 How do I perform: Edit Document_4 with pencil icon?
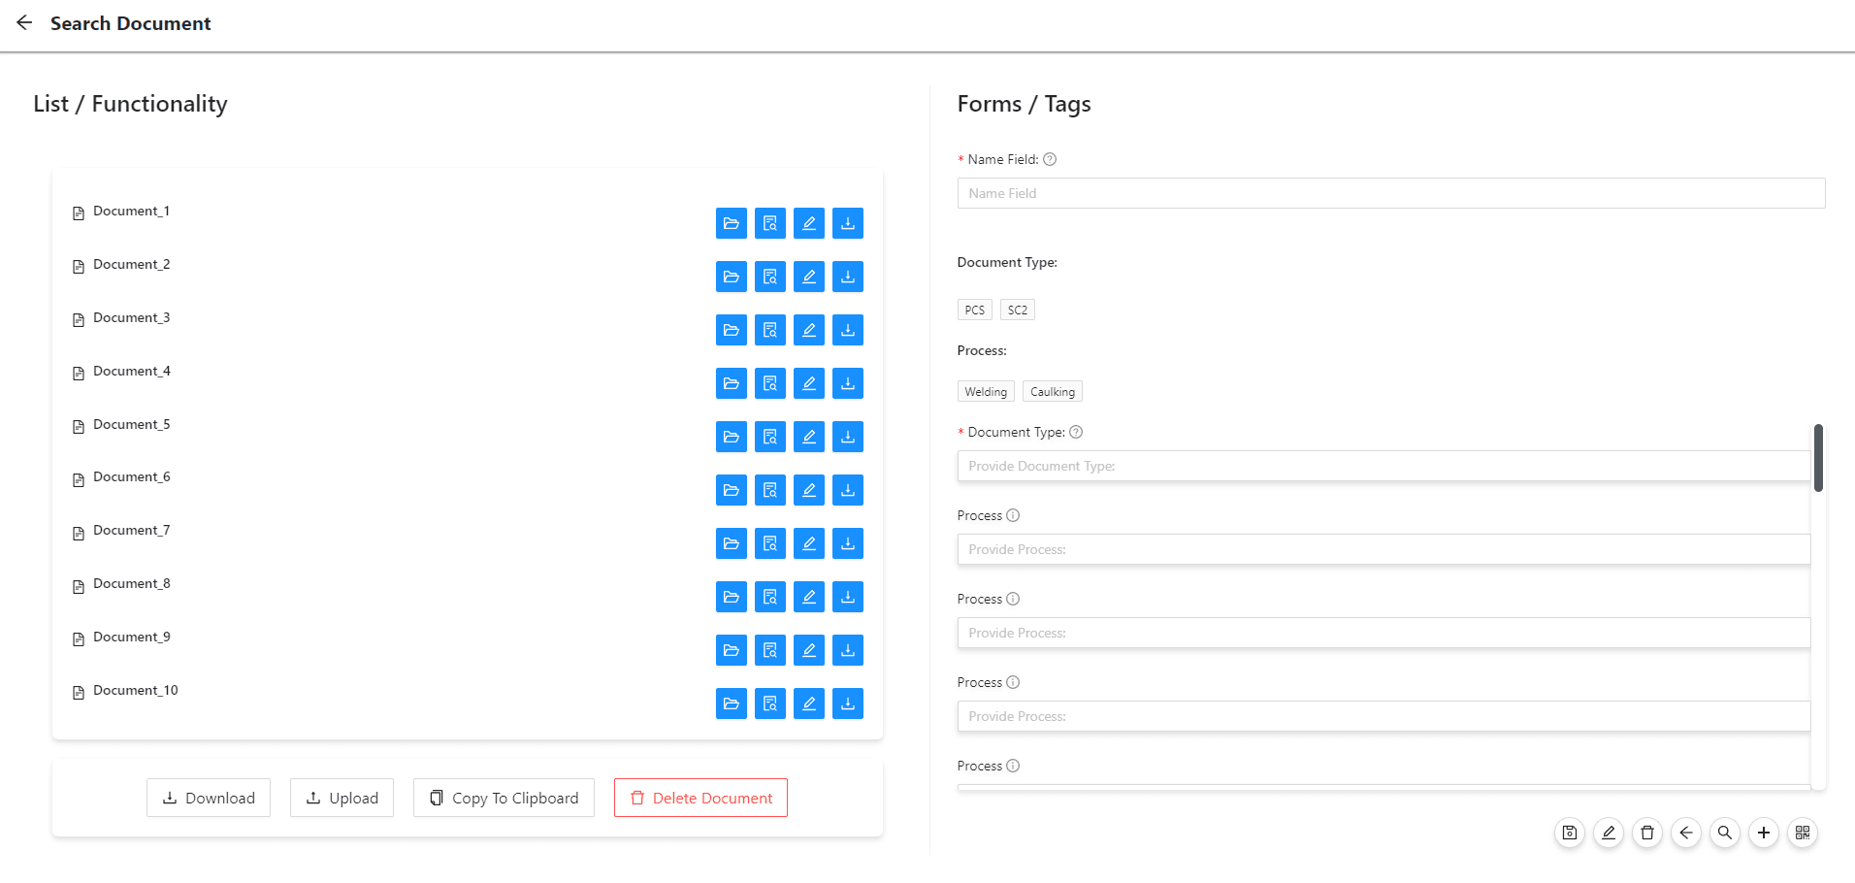[809, 383]
